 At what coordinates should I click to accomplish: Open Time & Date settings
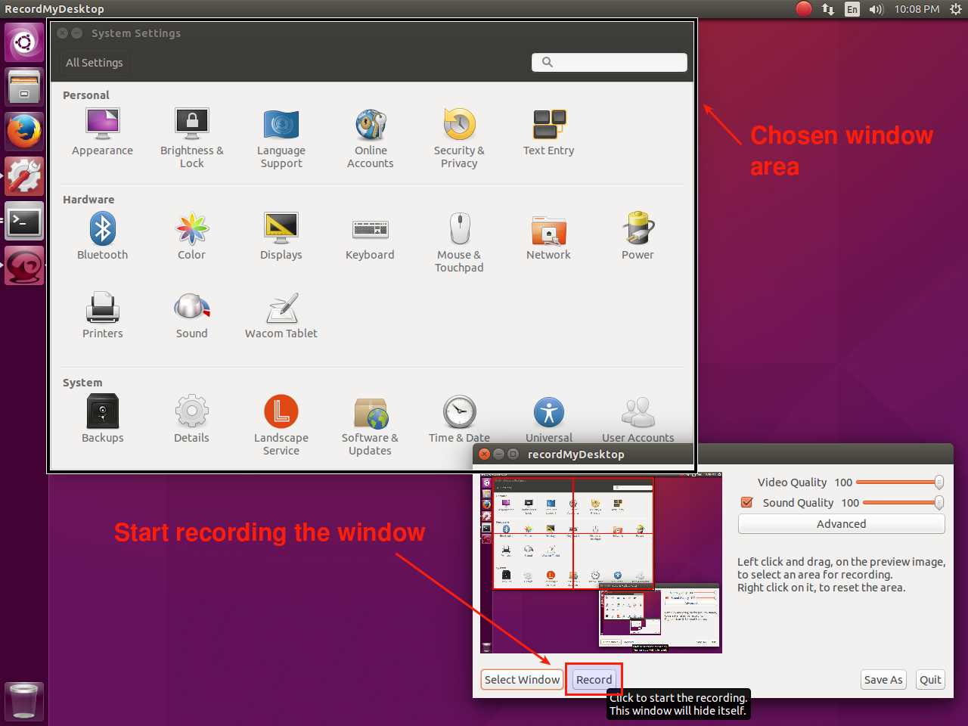(459, 419)
